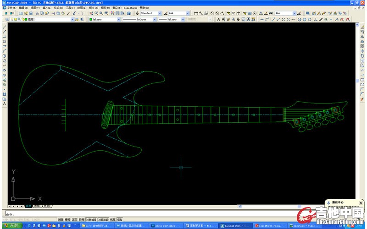Open the 格式(O) menu
Image resolution: width=367 pixels, height=229 pixels.
tap(58, 8)
